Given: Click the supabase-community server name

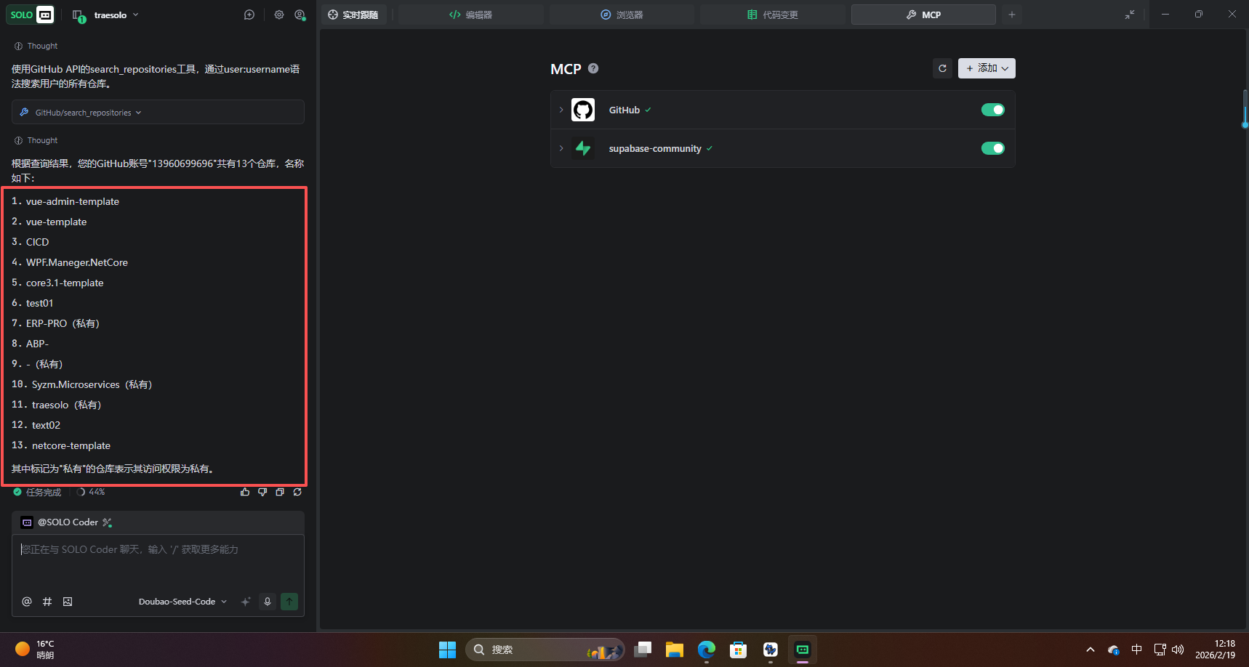Looking at the screenshot, I should click(655, 148).
